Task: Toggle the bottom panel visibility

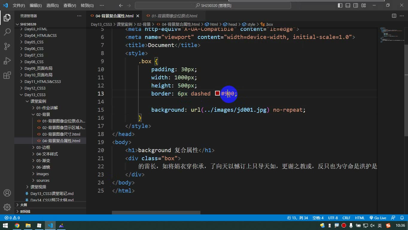Action: click(348, 5)
